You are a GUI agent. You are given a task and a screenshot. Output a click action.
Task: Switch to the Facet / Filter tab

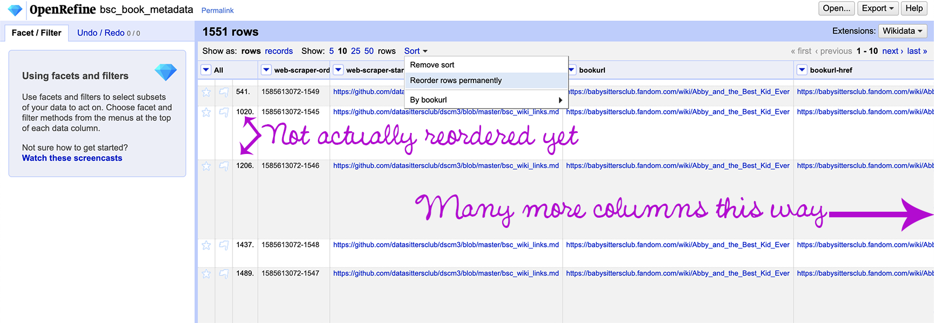(x=37, y=33)
